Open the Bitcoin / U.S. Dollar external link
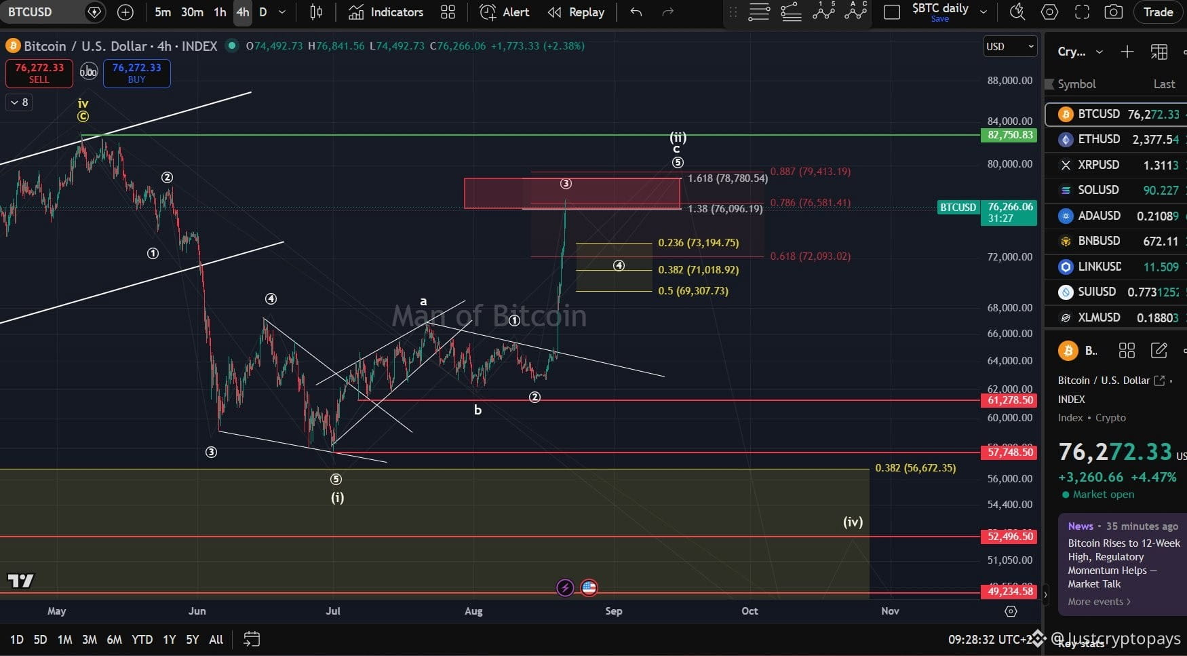This screenshot has height=656, width=1187. 1159,381
